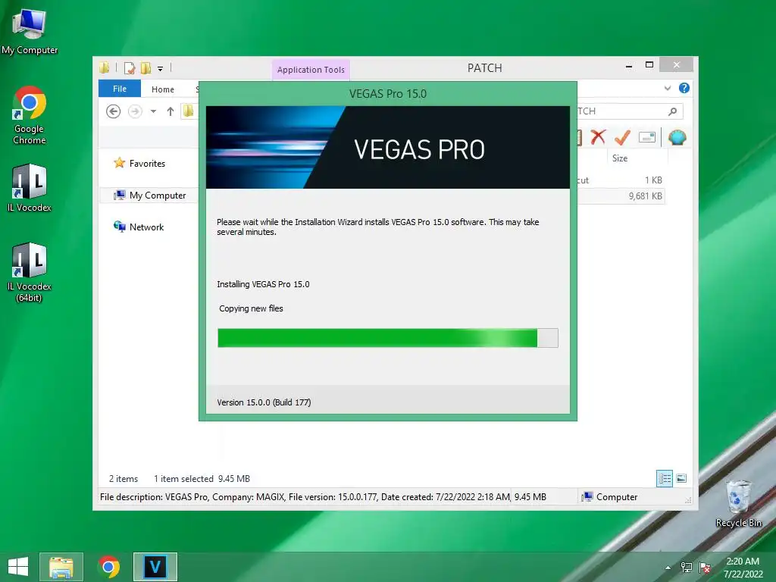Open the Windows Start button
Image resolution: width=776 pixels, height=582 pixels.
18,567
